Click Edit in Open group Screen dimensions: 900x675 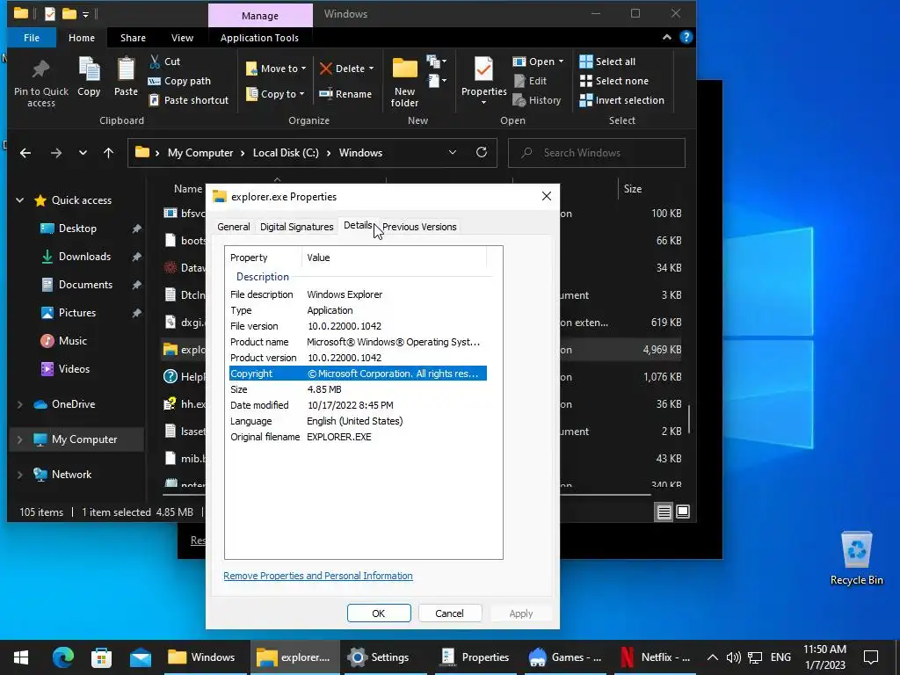[530, 81]
